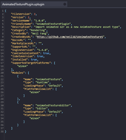Open the github.com/neil3d/UAnimatedTexture5 URL

(70, 37)
